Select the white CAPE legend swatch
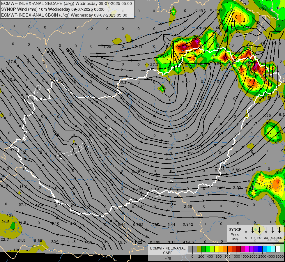 [277, 249]
